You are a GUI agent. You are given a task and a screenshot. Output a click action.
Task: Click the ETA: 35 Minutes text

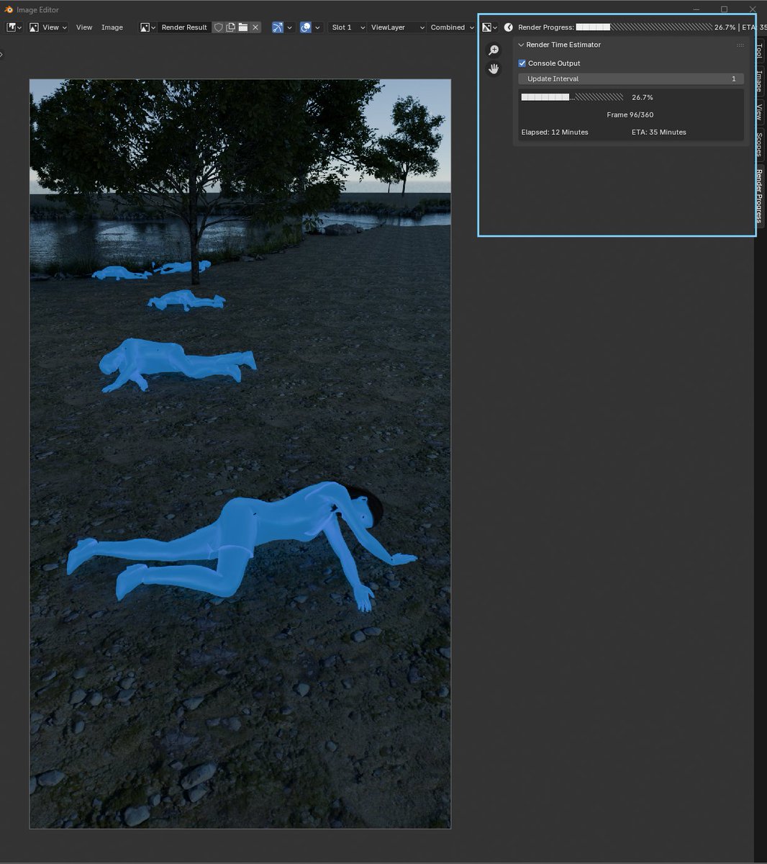[659, 132]
